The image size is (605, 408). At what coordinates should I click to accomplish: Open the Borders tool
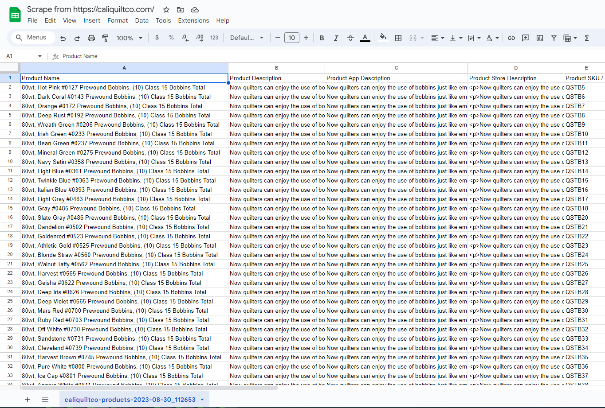398,38
